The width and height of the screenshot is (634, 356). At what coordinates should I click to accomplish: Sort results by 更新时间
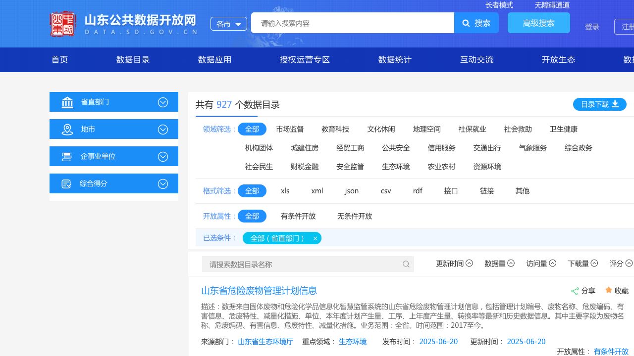point(454,264)
